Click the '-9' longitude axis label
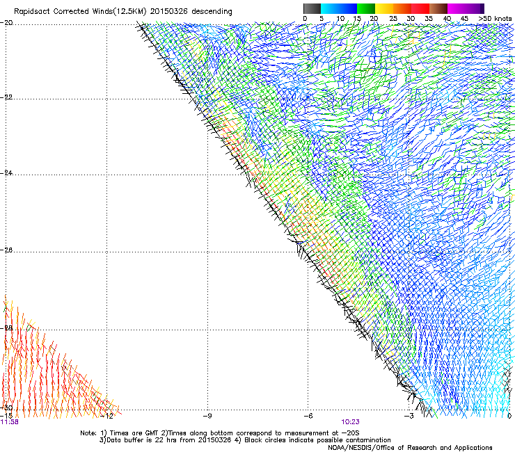Screen dimensions: 515x452 pyautogui.click(x=207, y=416)
